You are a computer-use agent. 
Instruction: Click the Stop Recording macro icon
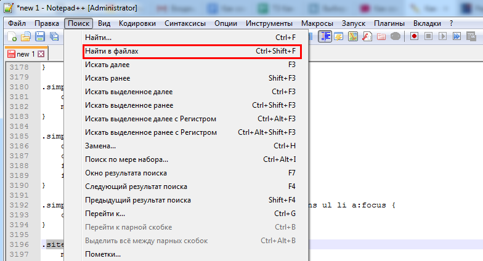(429, 36)
